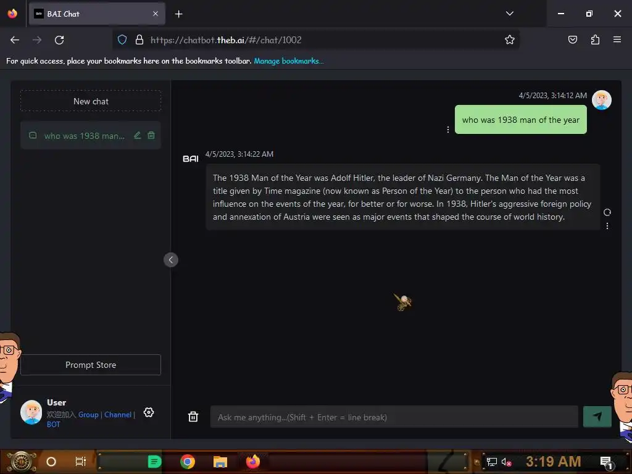Click the 3:14:12 AM message timestamp
The height and width of the screenshot is (474, 632).
(x=552, y=96)
